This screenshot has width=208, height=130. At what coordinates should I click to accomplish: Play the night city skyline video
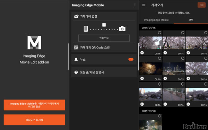coord(165,78)
